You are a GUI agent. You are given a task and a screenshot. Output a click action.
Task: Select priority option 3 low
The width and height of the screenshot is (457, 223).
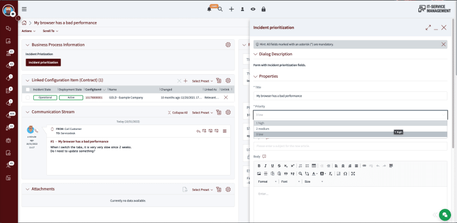point(350,135)
